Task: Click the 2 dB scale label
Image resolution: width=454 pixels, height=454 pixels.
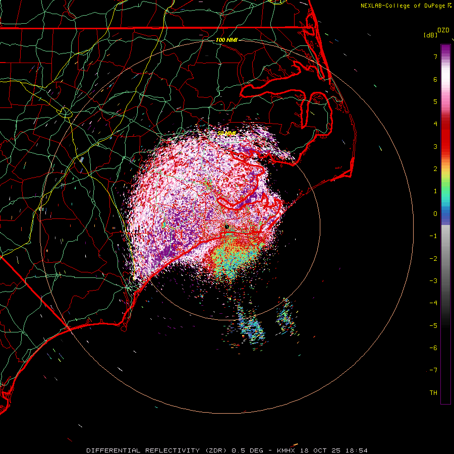Action: 435,169
